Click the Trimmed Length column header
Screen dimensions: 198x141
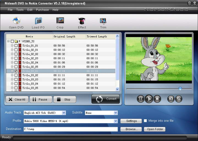[x=101, y=36]
